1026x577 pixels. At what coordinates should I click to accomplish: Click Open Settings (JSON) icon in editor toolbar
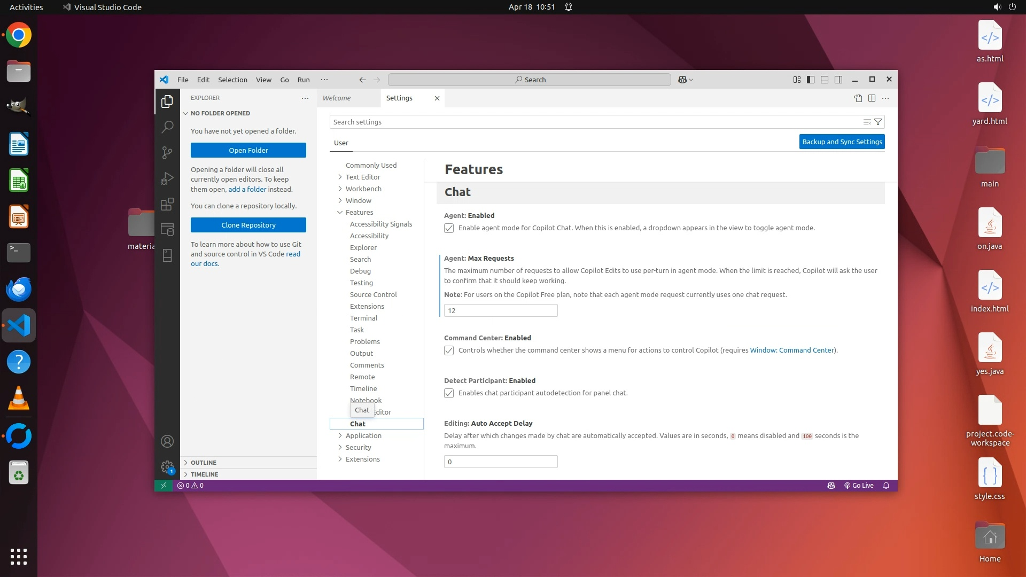858,98
